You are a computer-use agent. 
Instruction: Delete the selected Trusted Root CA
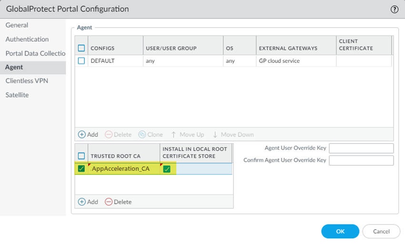pos(109,202)
